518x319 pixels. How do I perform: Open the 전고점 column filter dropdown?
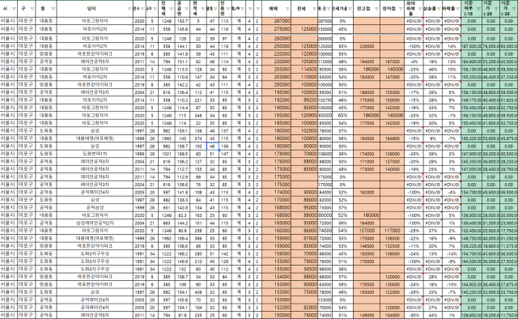[376, 9]
